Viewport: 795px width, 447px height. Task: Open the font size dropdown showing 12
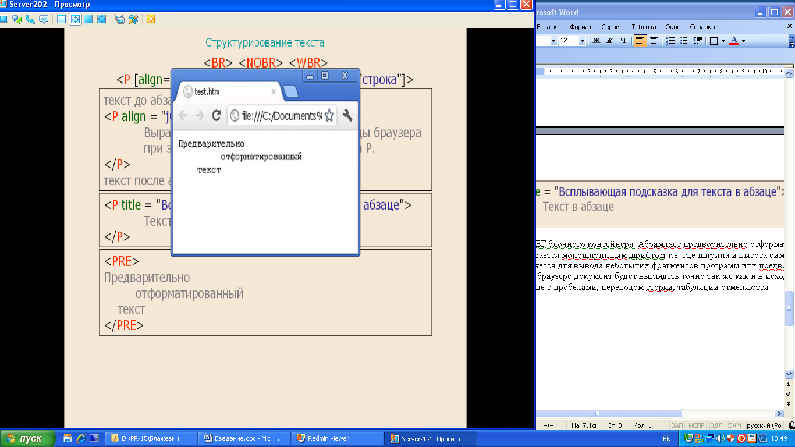coord(582,41)
